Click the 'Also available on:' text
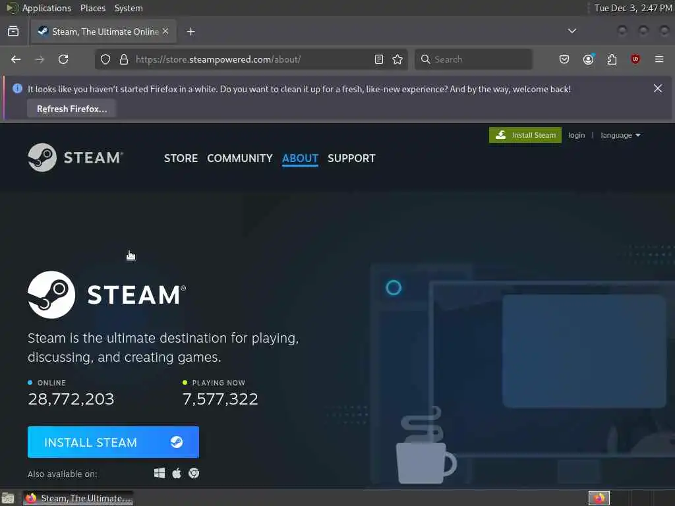This screenshot has height=506, width=675. coord(63,474)
